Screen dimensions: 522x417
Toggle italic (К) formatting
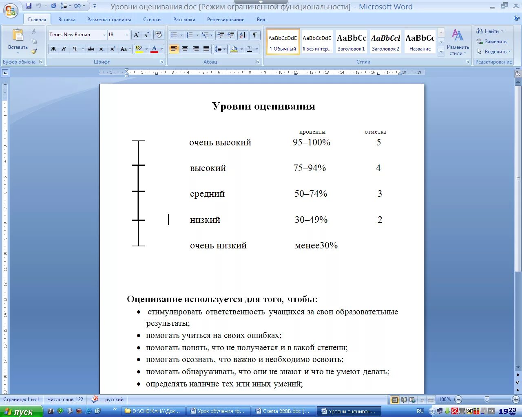pos(64,49)
